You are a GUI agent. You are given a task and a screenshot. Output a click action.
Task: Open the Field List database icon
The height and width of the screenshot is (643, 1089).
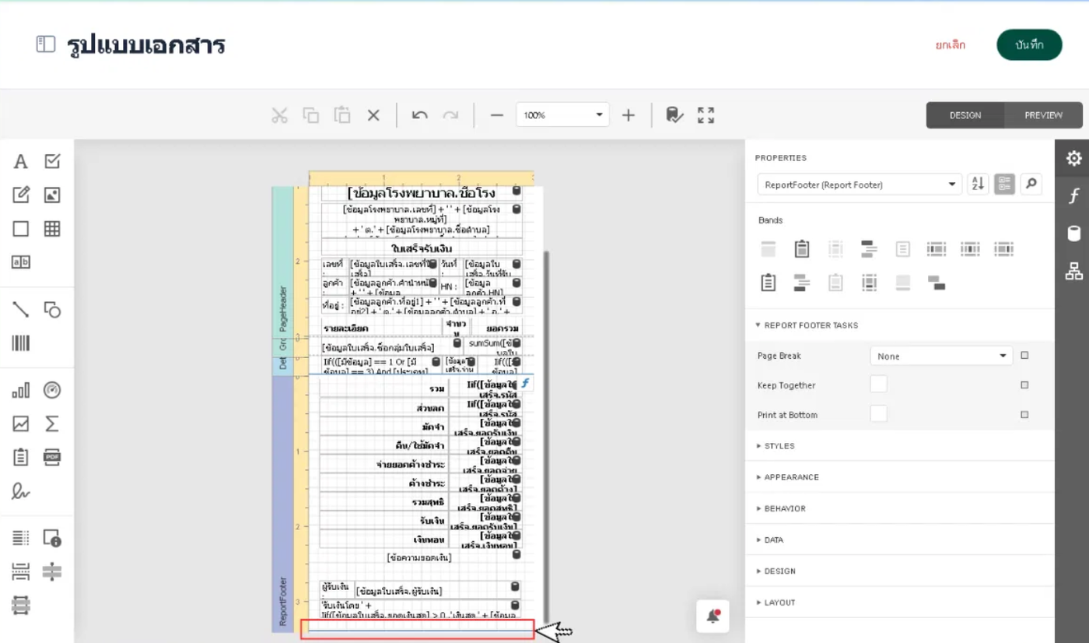point(1073,234)
